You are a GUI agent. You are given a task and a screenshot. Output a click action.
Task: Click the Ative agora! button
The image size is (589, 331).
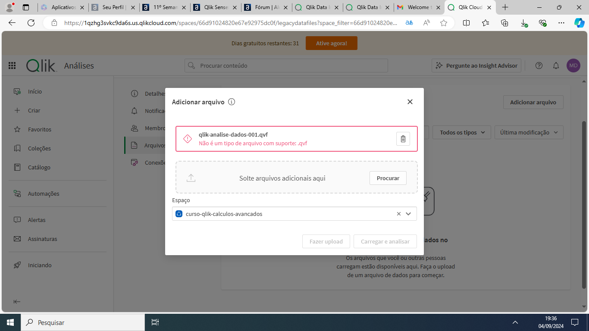pos(331,43)
